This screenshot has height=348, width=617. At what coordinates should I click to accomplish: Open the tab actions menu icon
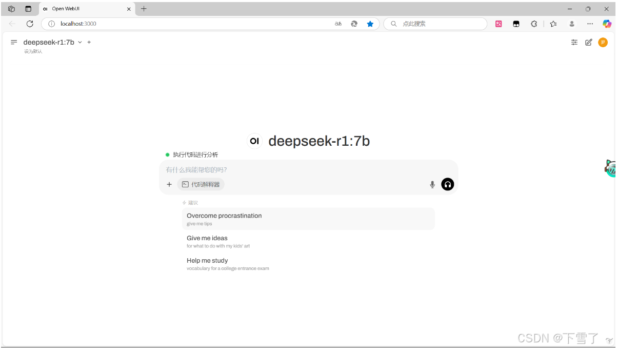click(x=28, y=9)
